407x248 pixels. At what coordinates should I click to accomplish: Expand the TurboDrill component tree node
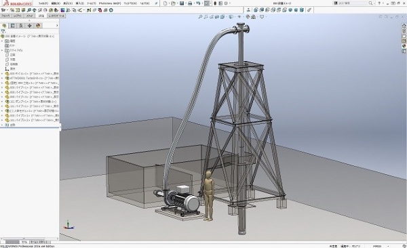point(2,78)
